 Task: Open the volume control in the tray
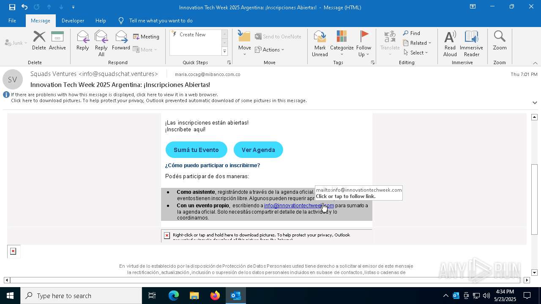[x=486, y=296]
